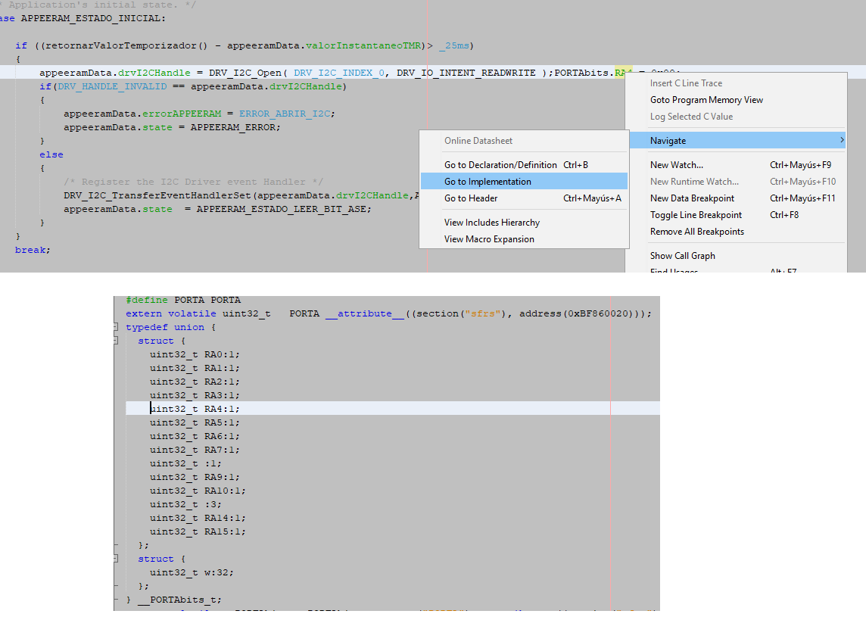Click ERROR_ABRIR_I2C constant
The width and height of the screenshot is (866, 642).
[x=285, y=114]
